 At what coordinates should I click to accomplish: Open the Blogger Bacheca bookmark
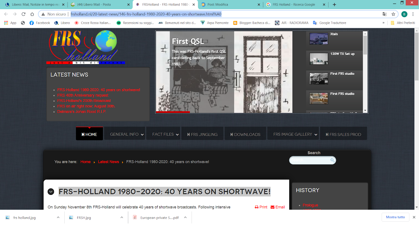pos(252,23)
